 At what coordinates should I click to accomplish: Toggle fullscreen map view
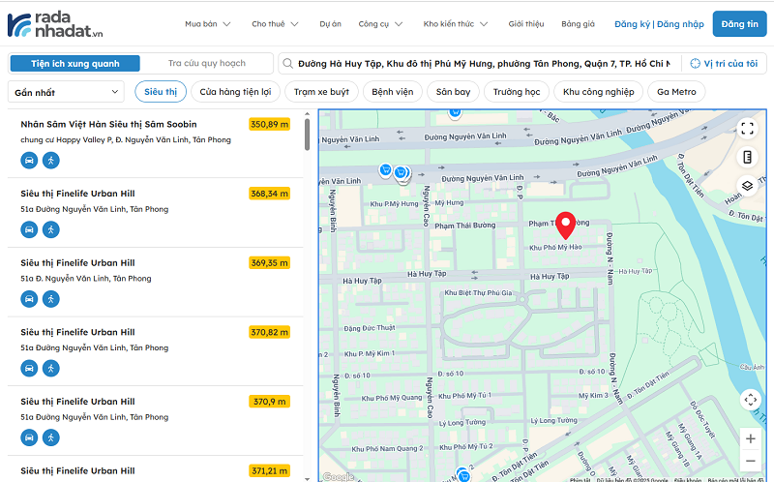tap(747, 128)
